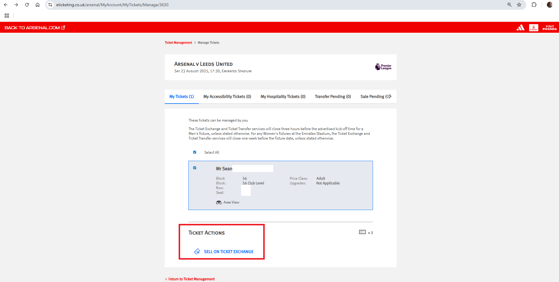Bookmark this page with star icon

click(519, 5)
